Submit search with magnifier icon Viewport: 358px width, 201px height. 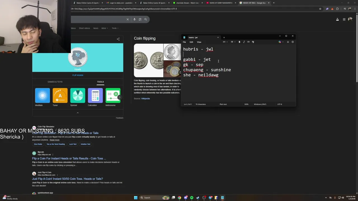(145, 19)
